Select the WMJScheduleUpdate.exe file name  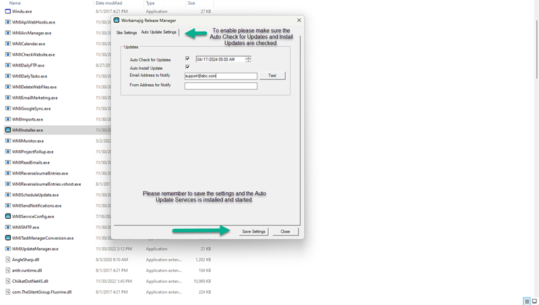pyautogui.click(x=36, y=195)
